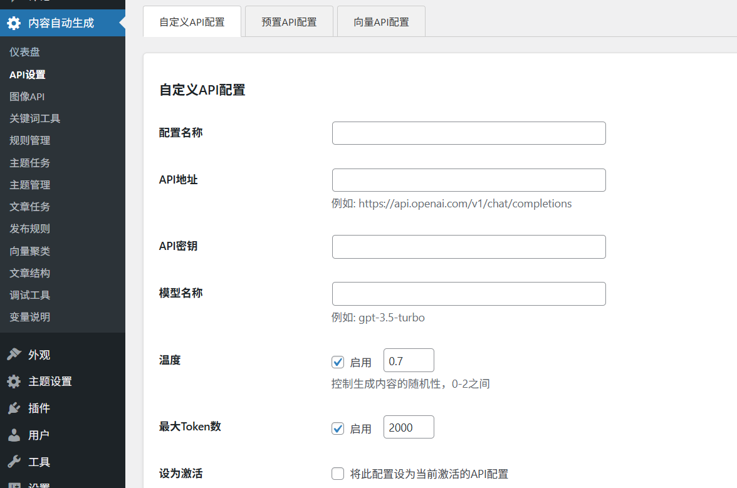The width and height of the screenshot is (737, 488).
Task: Click the 配置名称 text field
Action: coord(469,133)
